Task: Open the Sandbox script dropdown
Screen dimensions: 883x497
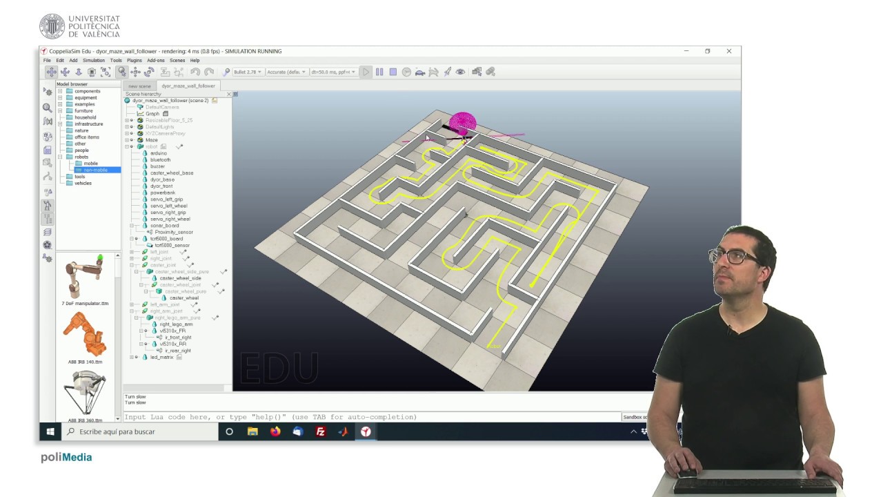Action: pyautogui.click(x=635, y=417)
